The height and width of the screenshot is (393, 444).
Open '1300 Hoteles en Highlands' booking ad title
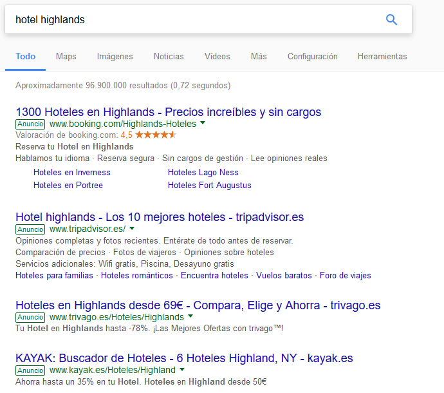[x=169, y=112]
